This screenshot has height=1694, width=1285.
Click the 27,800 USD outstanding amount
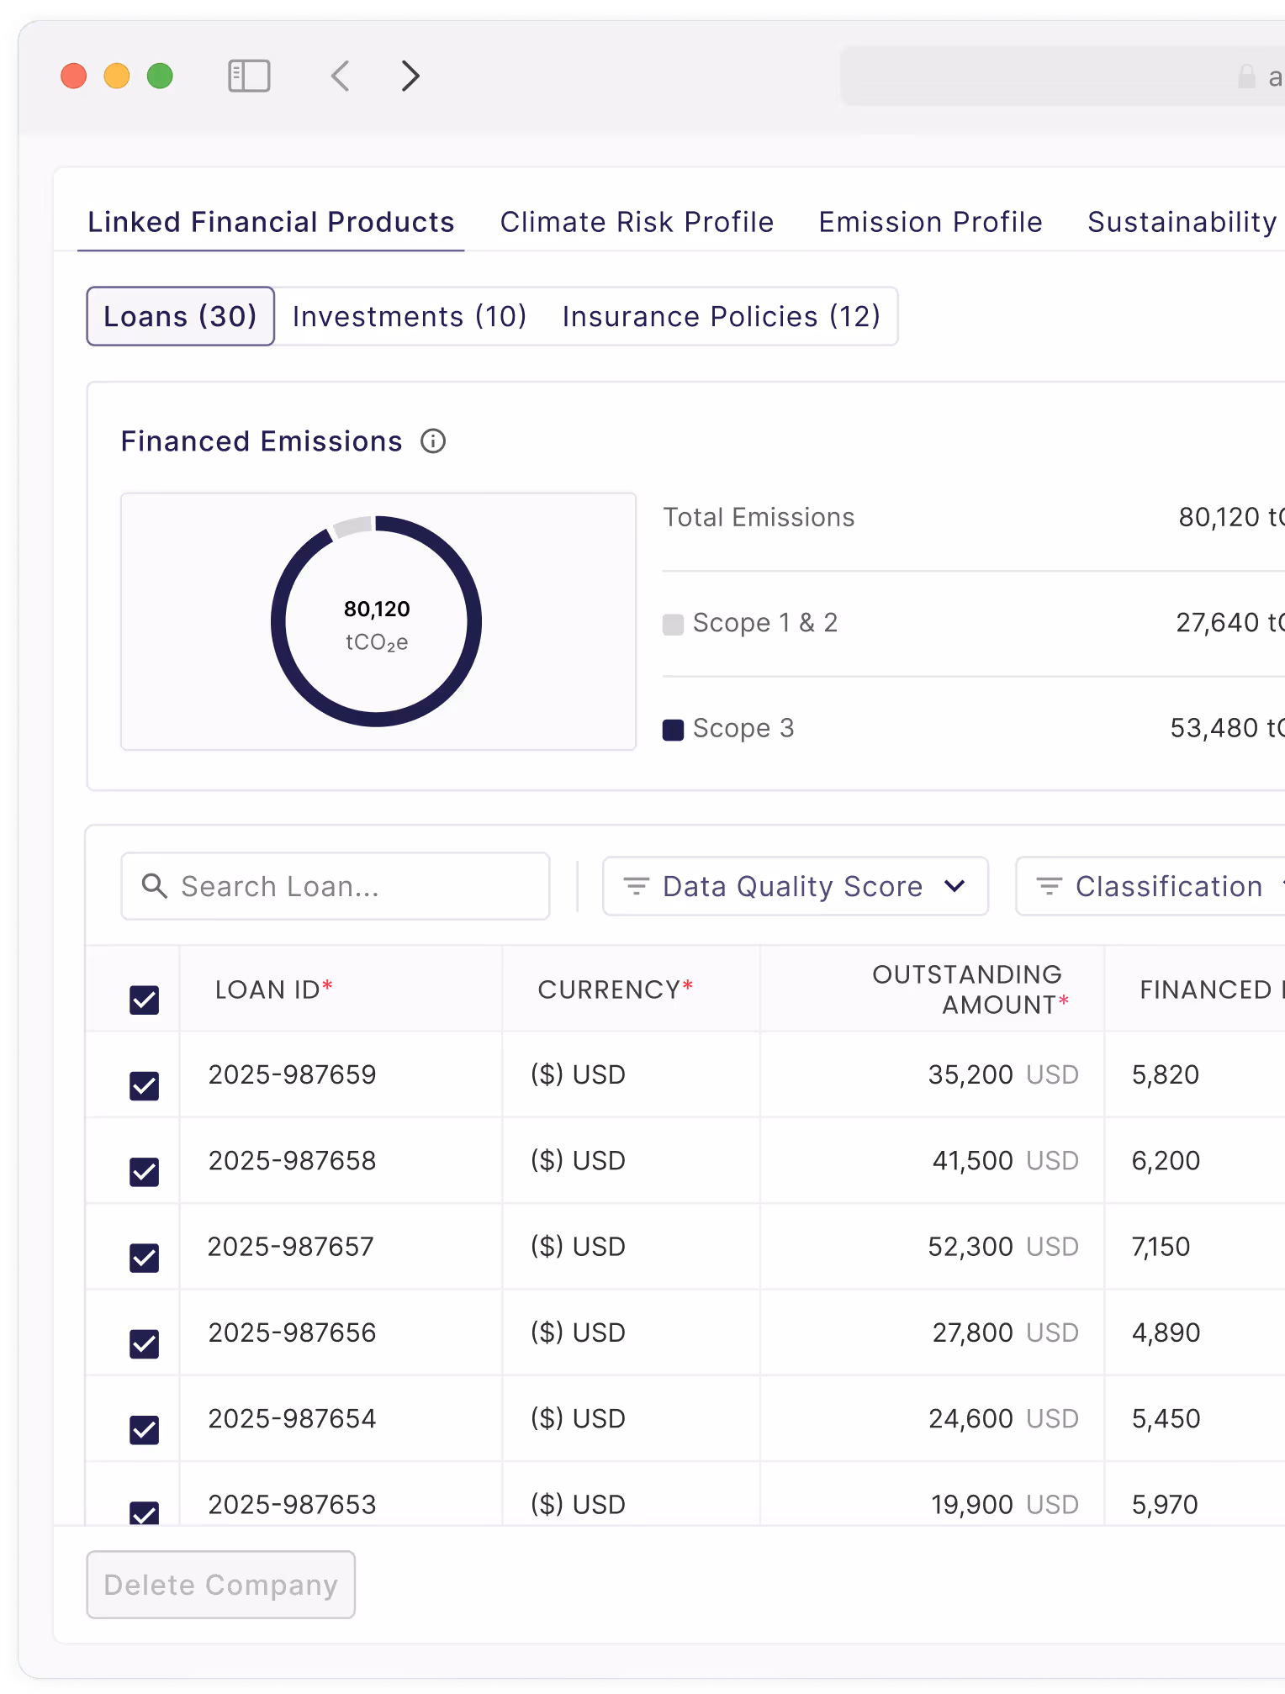[1005, 1333]
